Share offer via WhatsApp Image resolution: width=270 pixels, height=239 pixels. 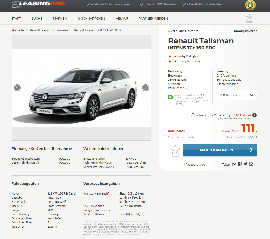(234, 164)
